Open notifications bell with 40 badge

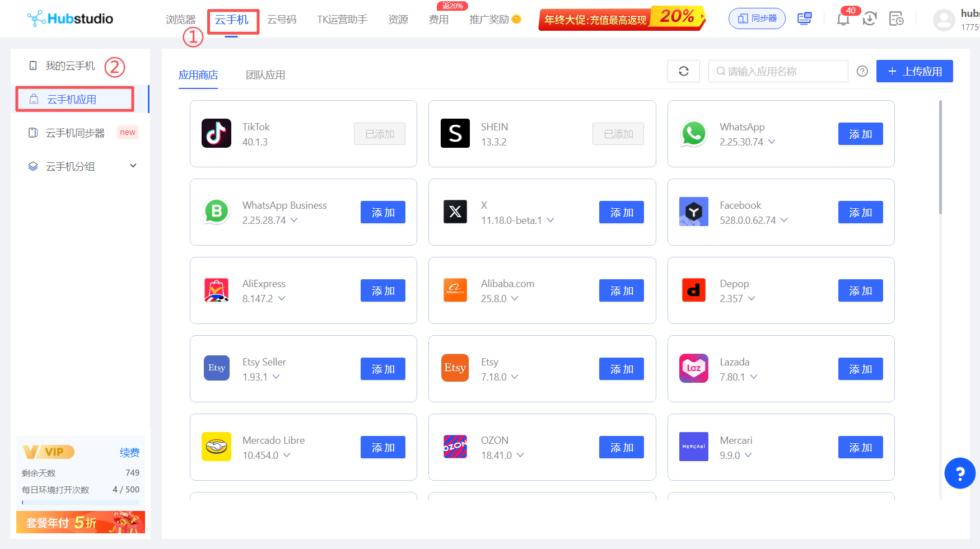(843, 18)
